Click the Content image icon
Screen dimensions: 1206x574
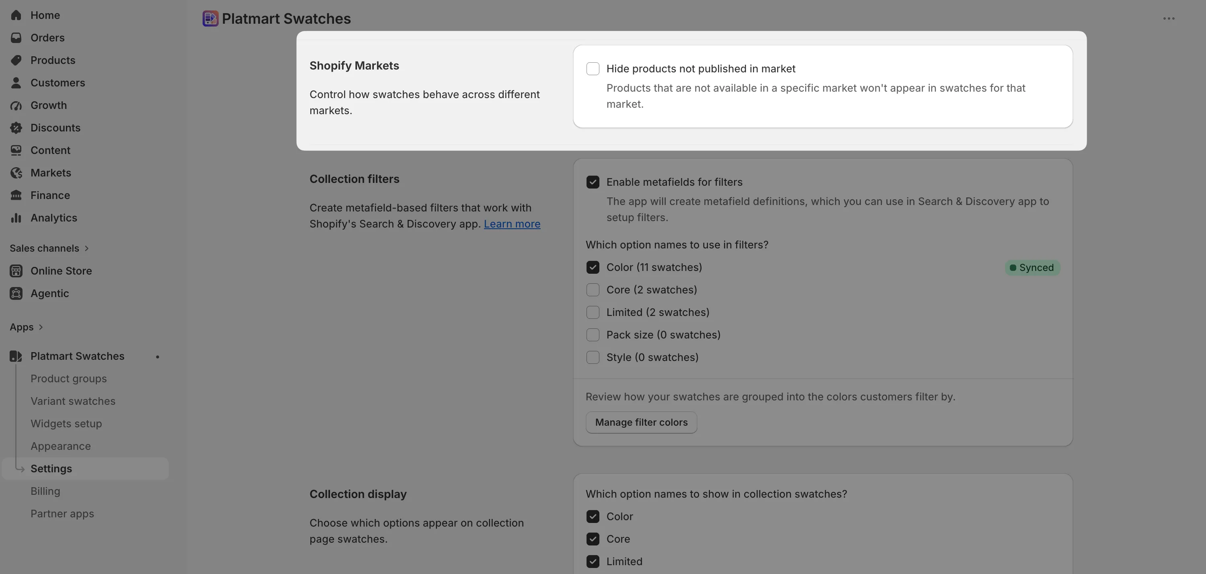tap(16, 150)
